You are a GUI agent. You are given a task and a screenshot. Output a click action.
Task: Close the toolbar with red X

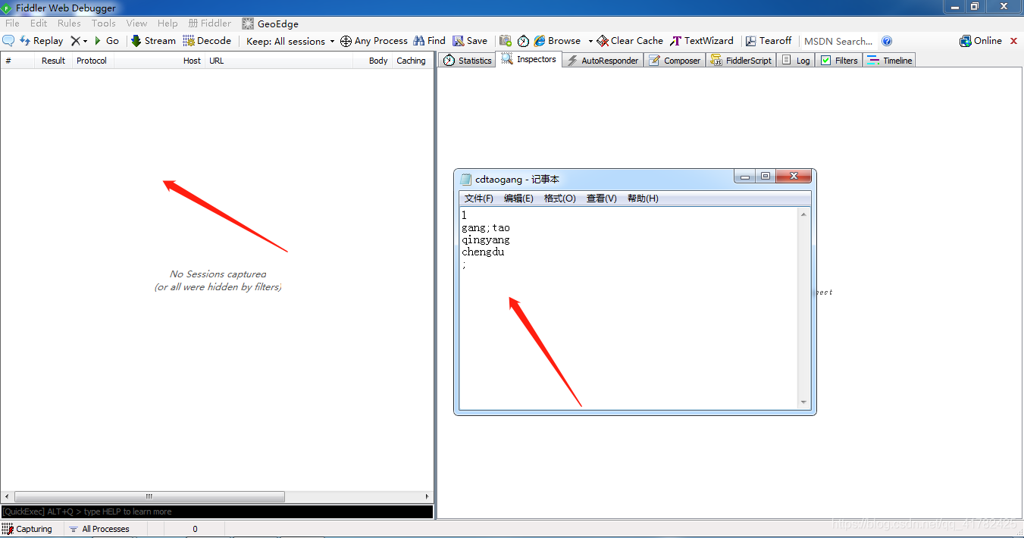tap(1014, 41)
